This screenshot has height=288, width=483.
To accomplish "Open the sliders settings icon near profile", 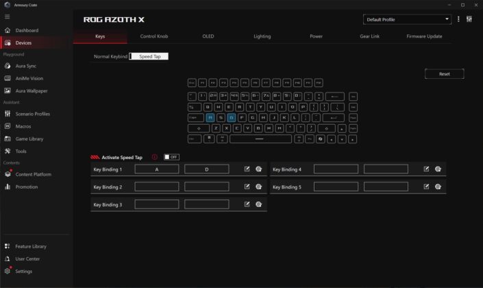I will pyautogui.click(x=469, y=19).
